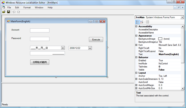Viewport: 186px width, 108px height.
Task: Select the 日期格式範例 button
Action: pyautogui.click(x=40, y=62)
